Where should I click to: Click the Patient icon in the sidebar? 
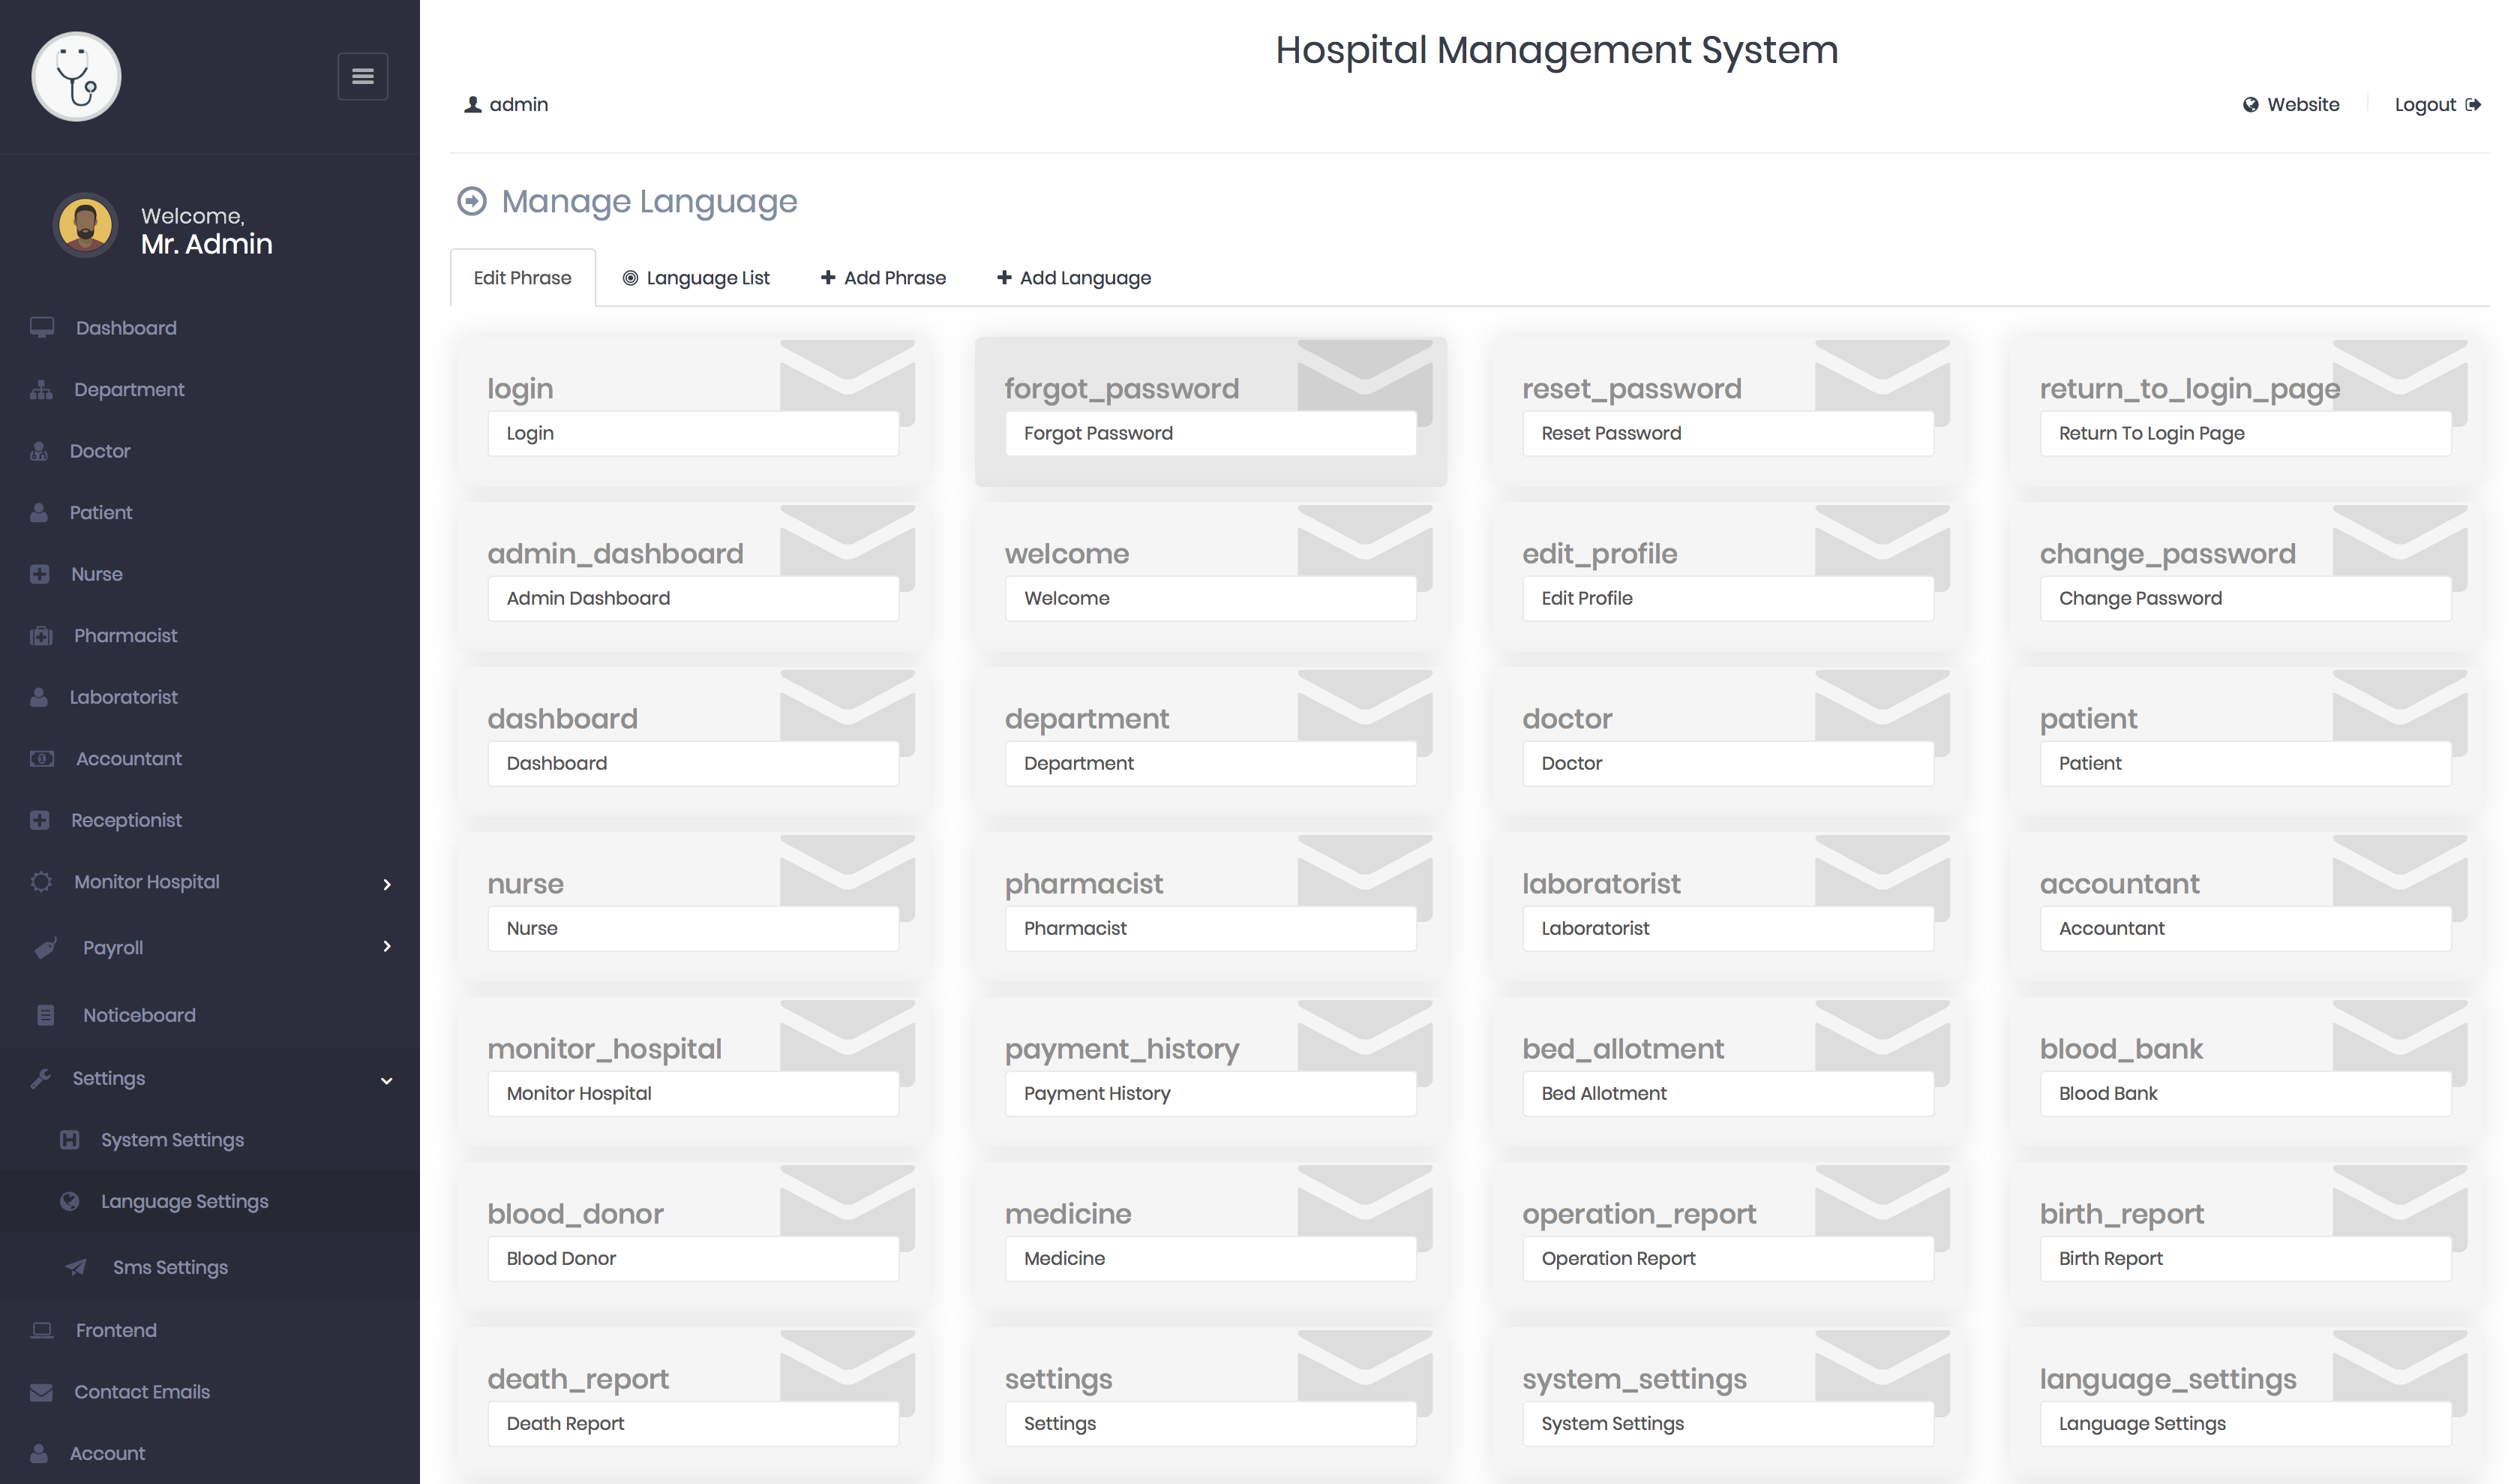(x=39, y=513)
